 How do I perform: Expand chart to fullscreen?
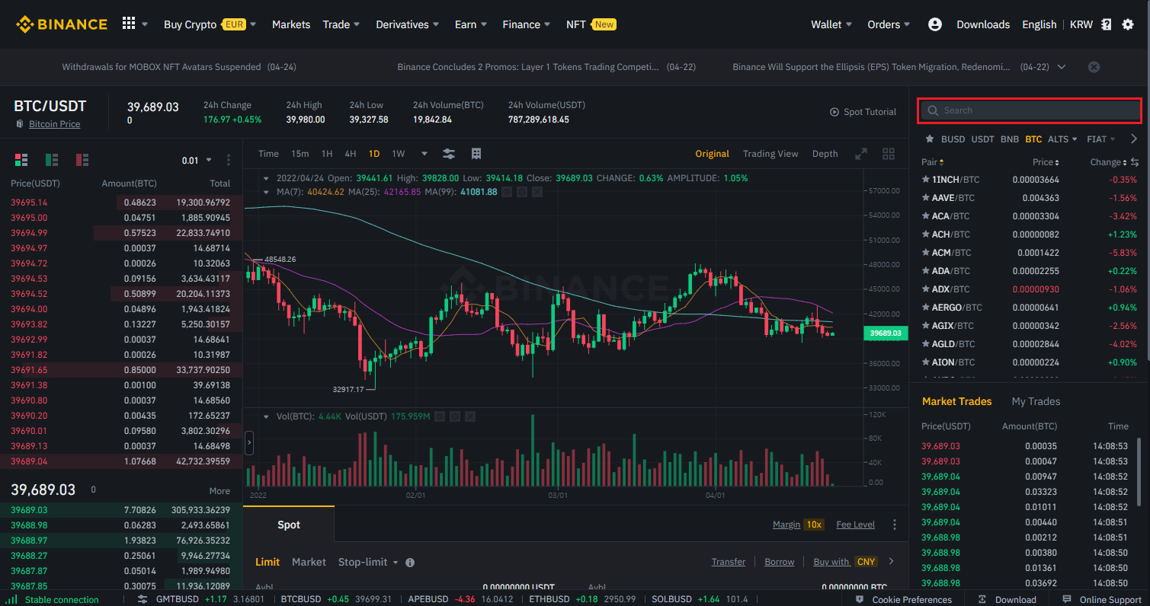click(x=861, y=154)
